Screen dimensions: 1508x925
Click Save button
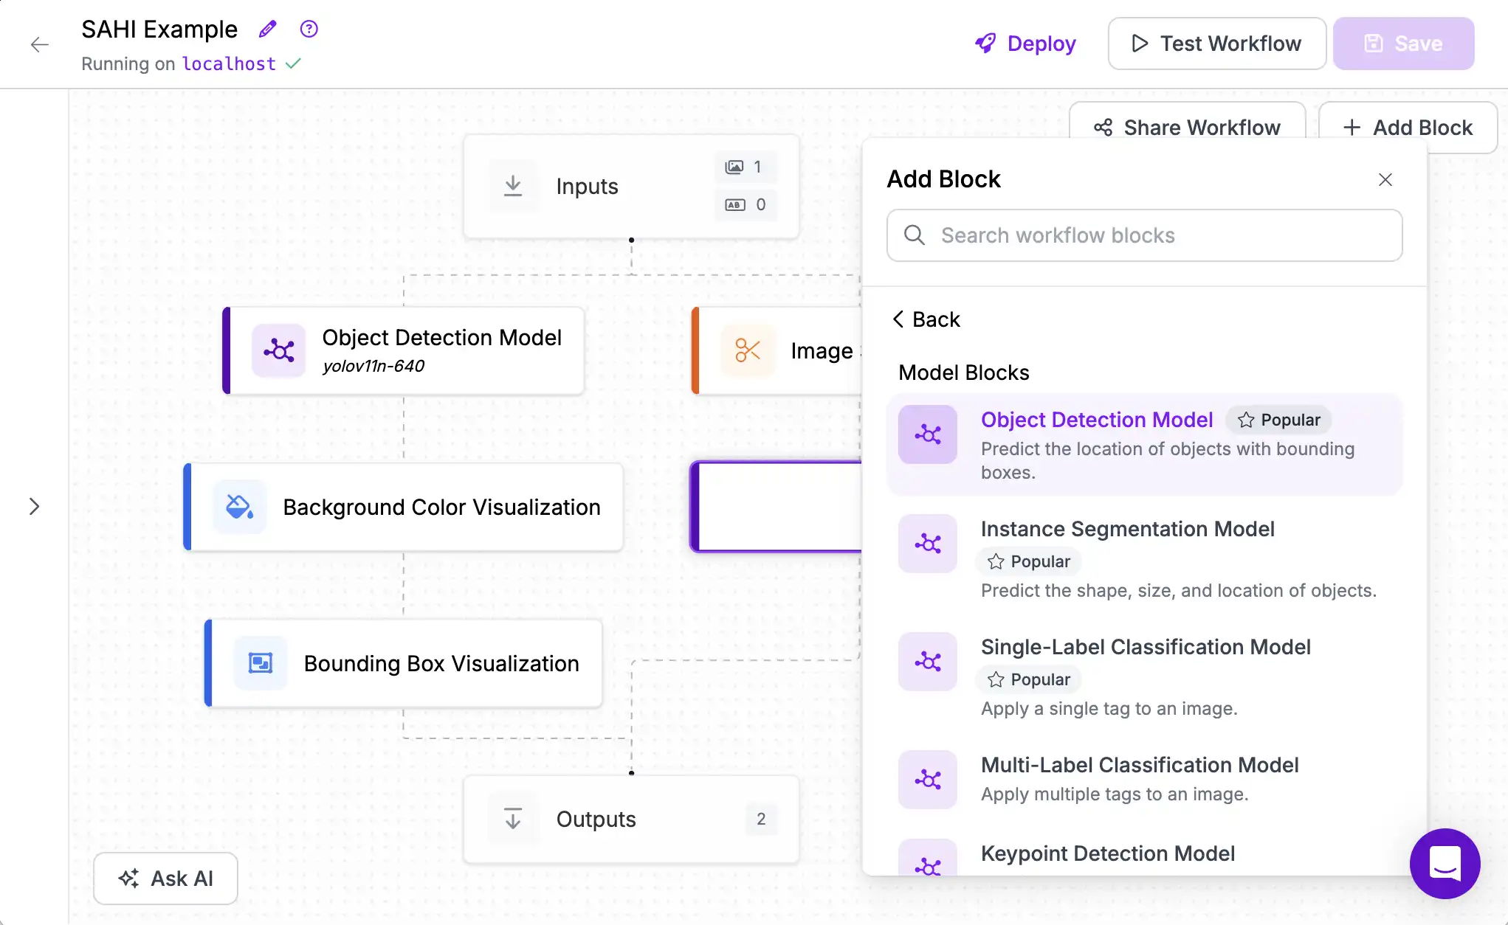[x=1403, y=43]
